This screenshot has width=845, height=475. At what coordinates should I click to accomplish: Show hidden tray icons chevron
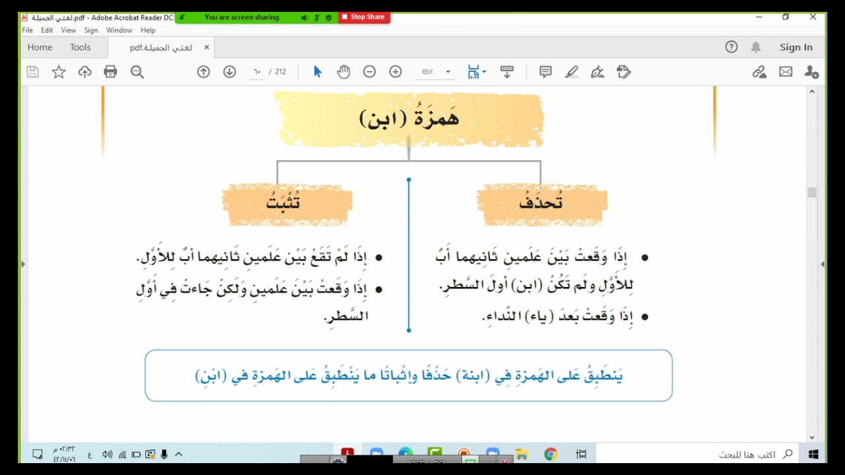(x=178, y=455)
